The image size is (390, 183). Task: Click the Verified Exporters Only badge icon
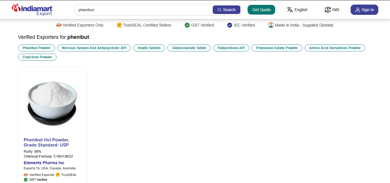(x=59, y=25)
